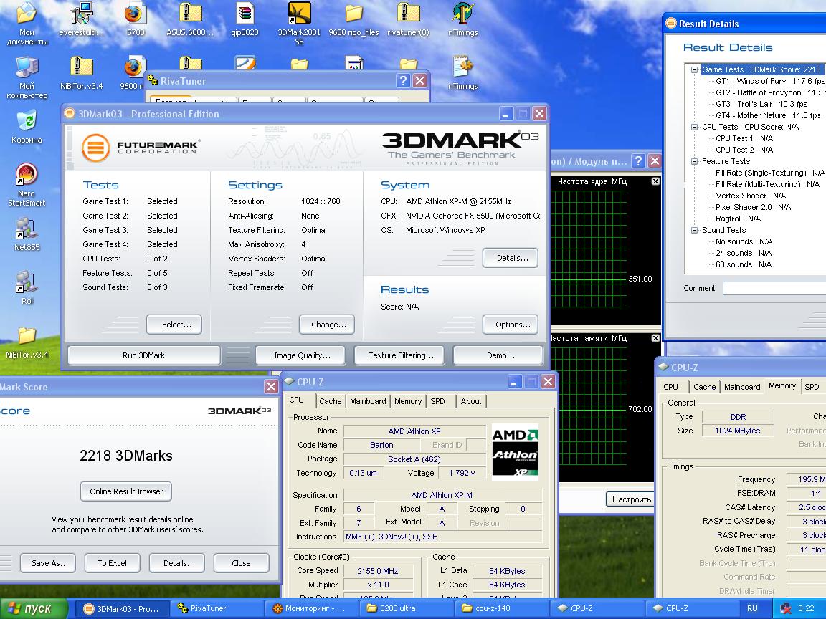Open the CPU tab in right CPU-Z window
This screenshot has width=826, height=619.
tap(670, 387)
